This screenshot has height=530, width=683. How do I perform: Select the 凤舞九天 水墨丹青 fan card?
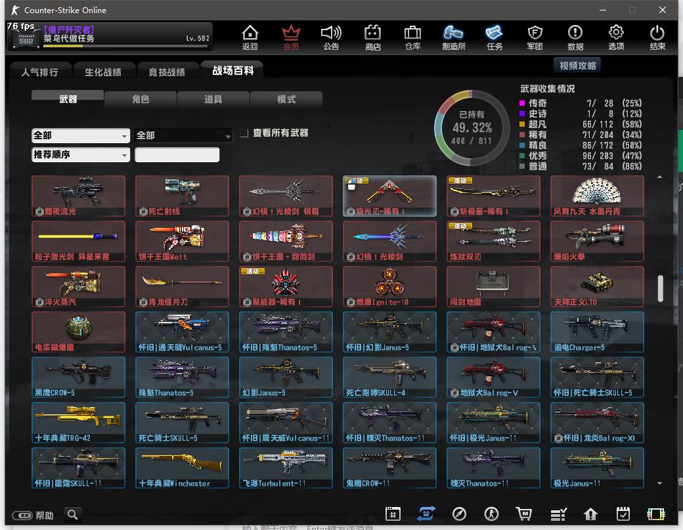click(x=597, y=196)
